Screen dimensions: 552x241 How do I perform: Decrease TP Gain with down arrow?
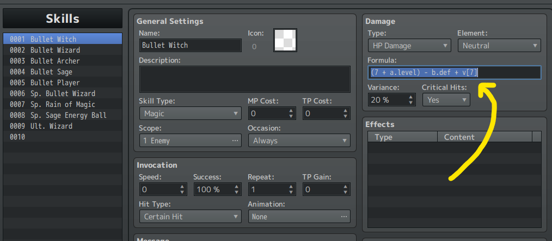click(346, 192)
